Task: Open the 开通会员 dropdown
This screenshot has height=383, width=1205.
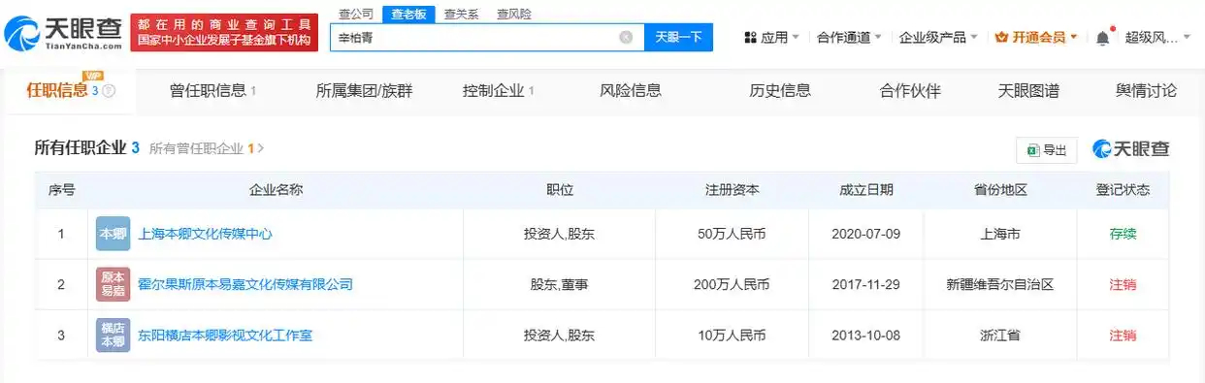Action: point(1037,38)
